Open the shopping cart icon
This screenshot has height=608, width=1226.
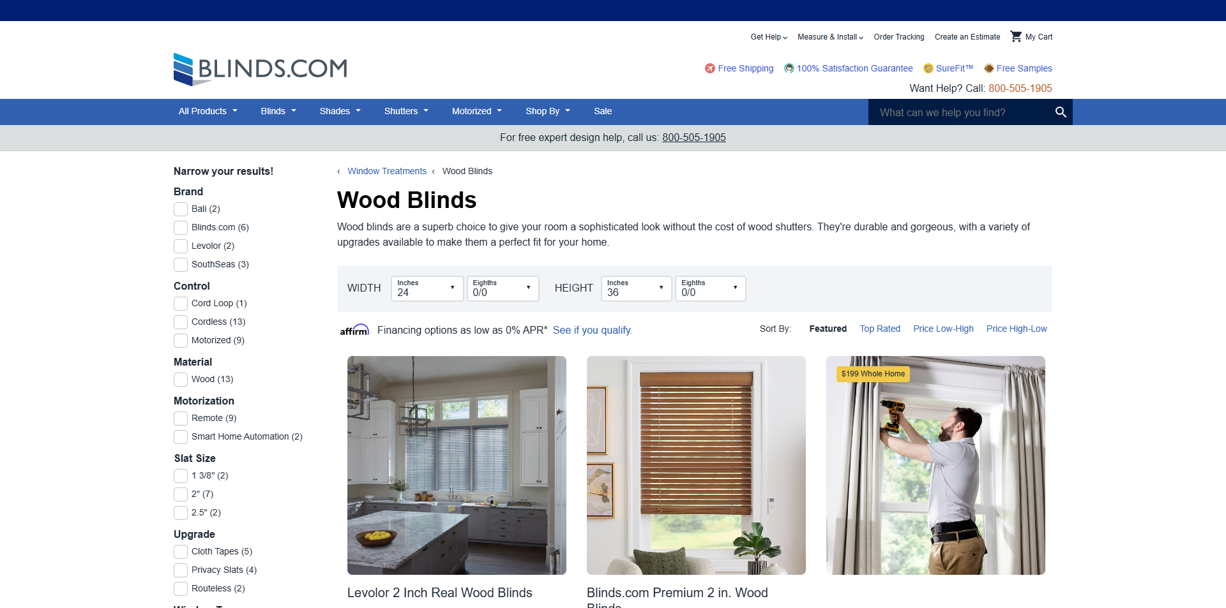[x=1016, y=36]
